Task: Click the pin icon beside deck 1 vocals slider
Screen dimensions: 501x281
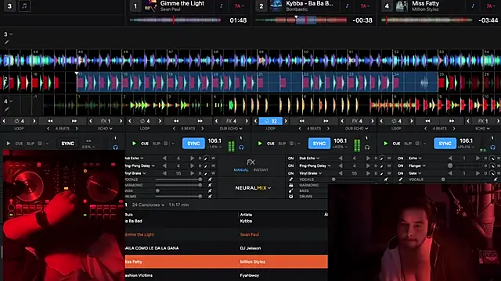Action: pyautogui.click(x=210, y=180)
